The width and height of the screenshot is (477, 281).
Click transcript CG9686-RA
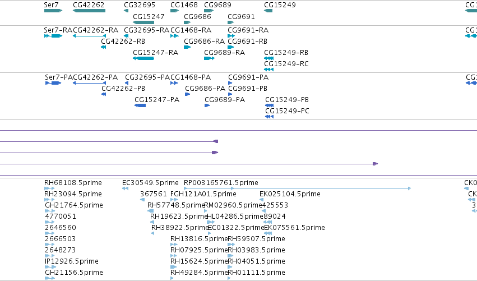coord(205,42)
